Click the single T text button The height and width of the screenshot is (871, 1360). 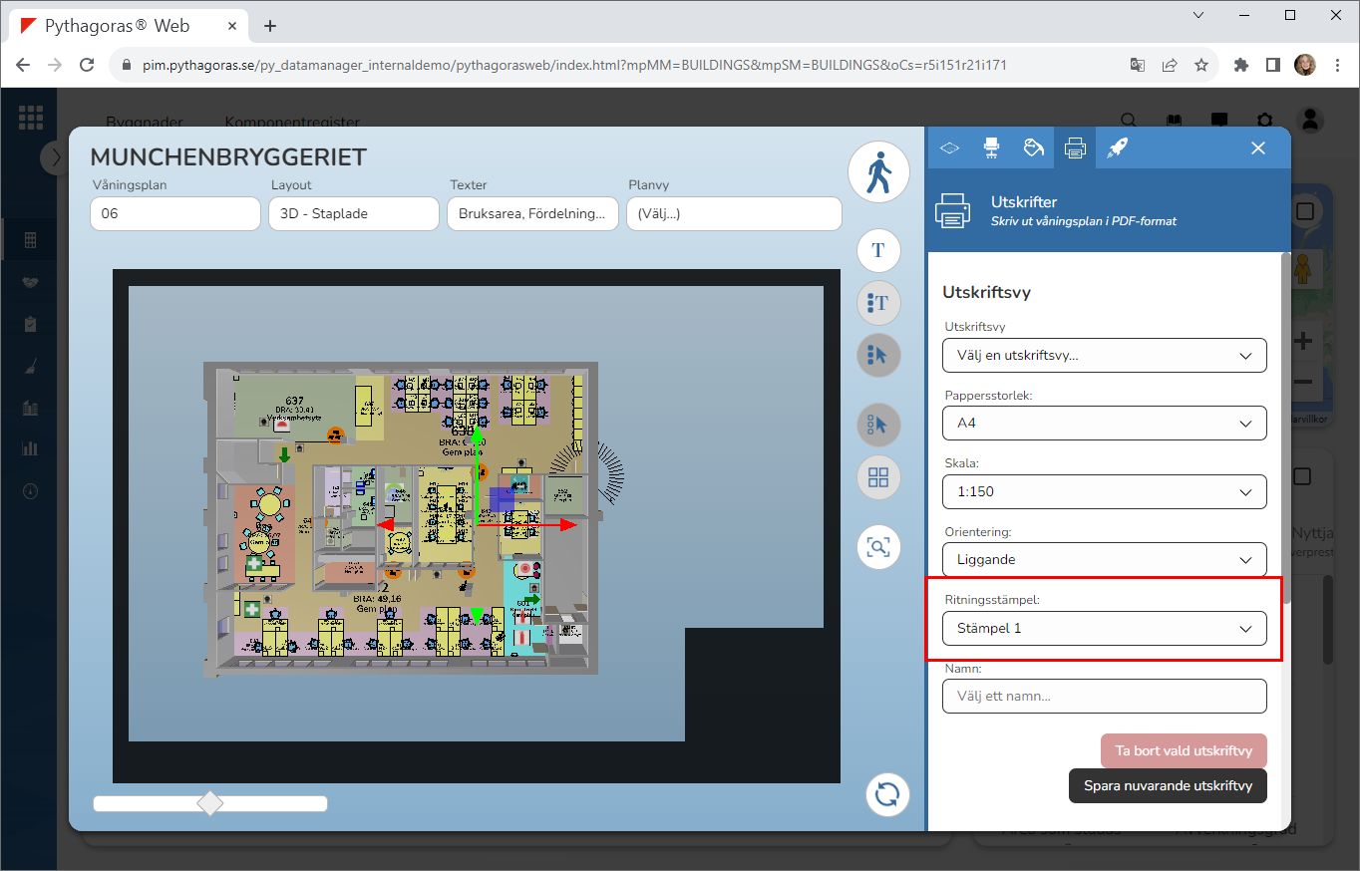pos(878,250)
